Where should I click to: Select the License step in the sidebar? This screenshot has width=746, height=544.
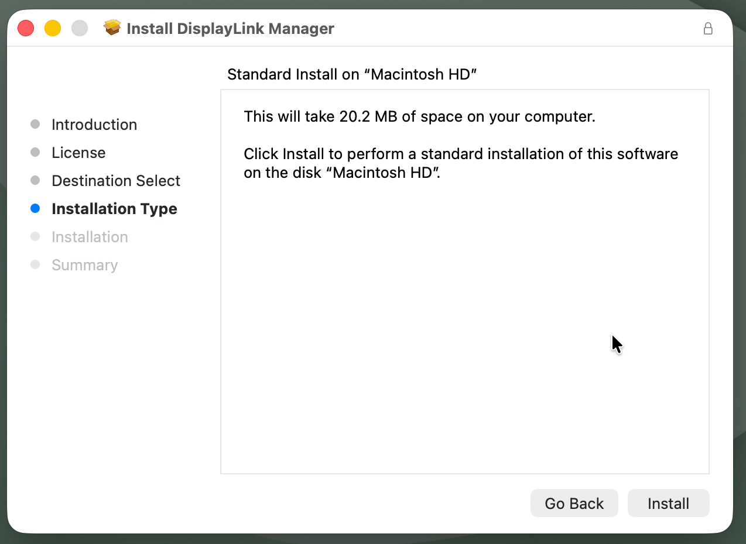(x=78, y=152)
